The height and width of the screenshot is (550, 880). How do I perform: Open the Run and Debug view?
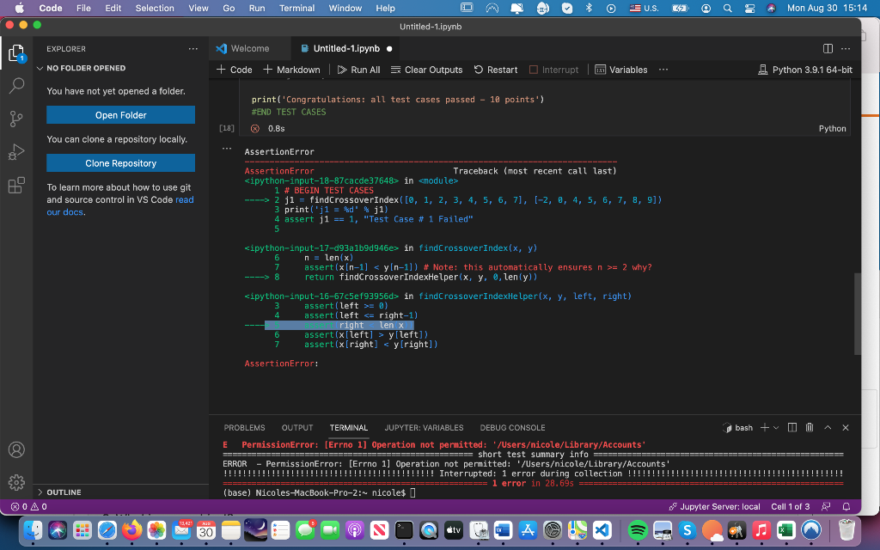click(x=17, y=152)
